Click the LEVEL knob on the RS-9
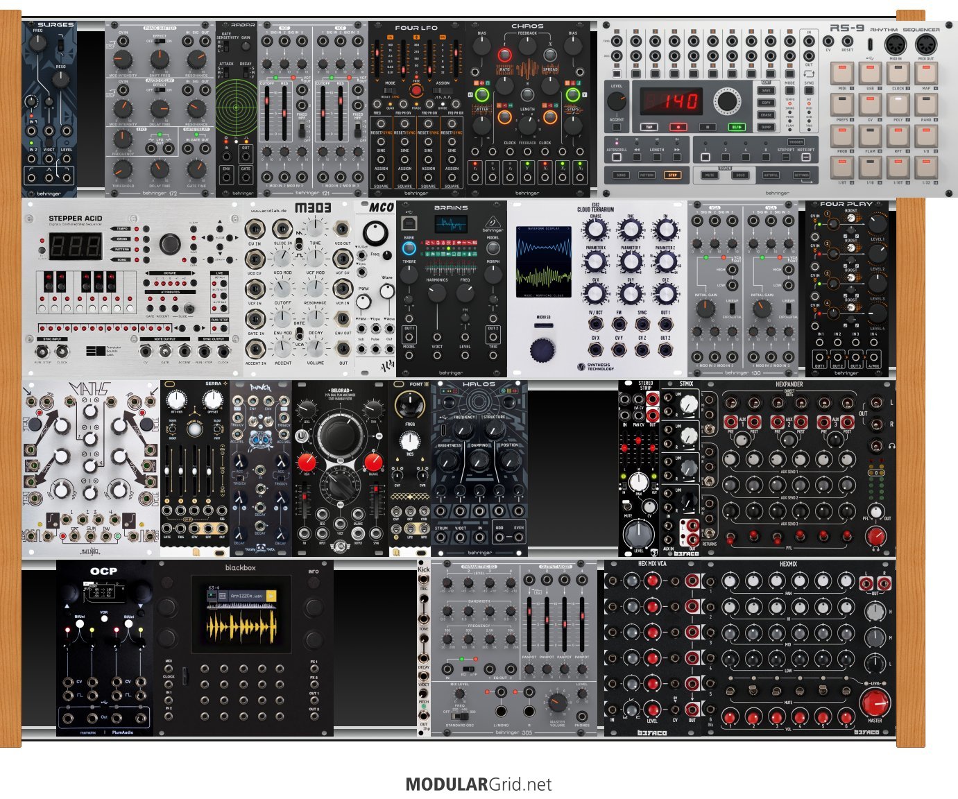958x799 pixels. [x=616, y=101]
